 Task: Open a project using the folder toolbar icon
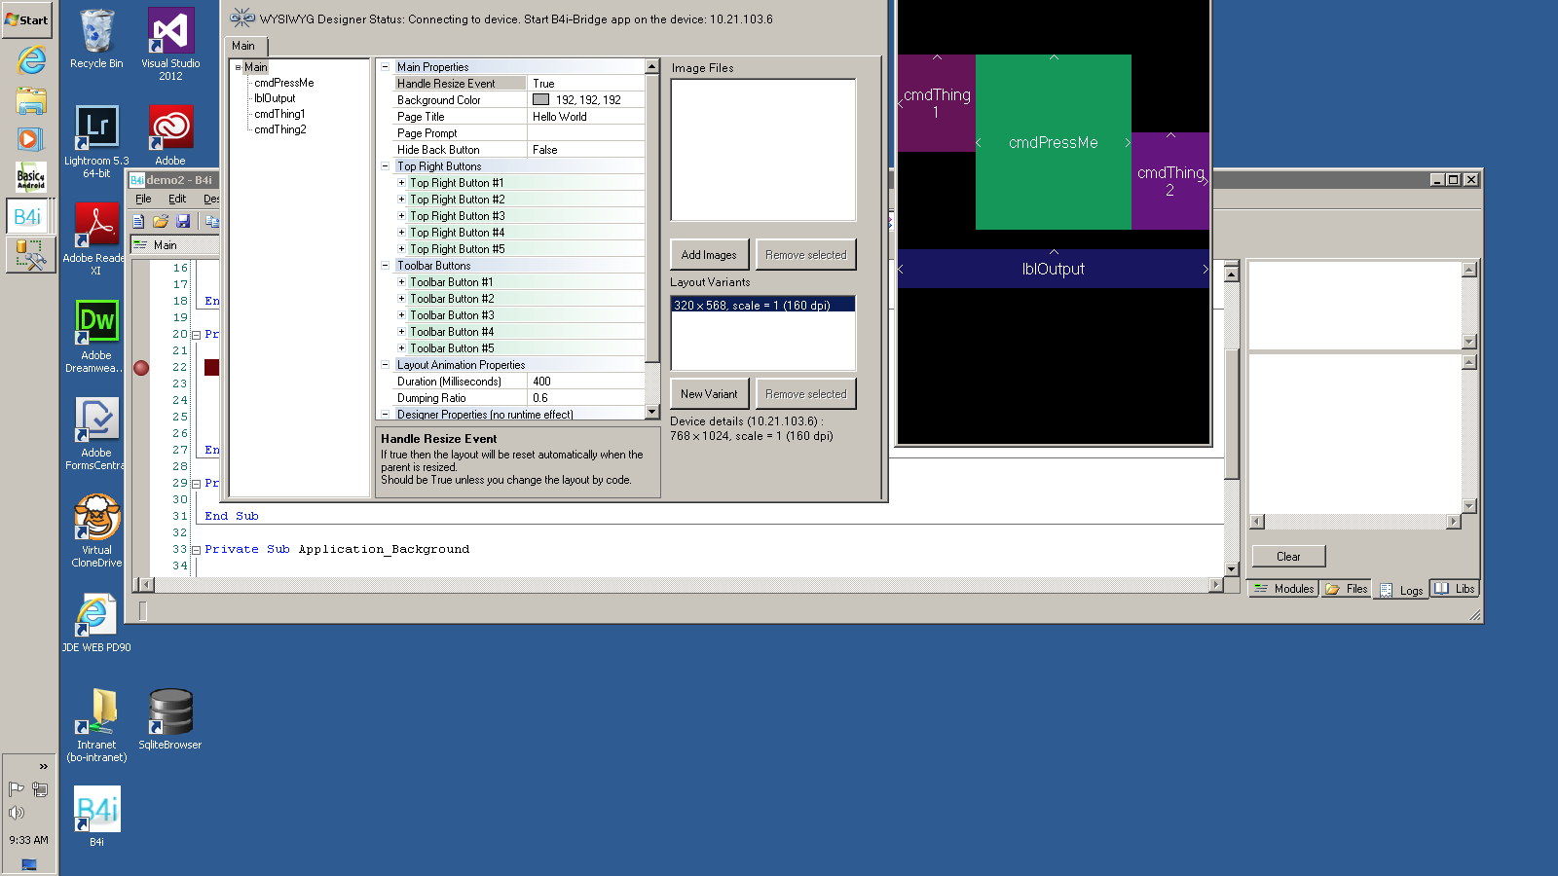coord(161,221)
